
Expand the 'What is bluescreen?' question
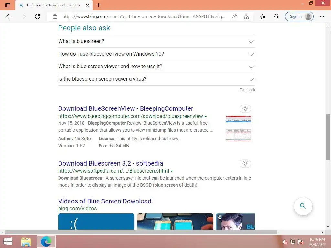click(156, 41)
